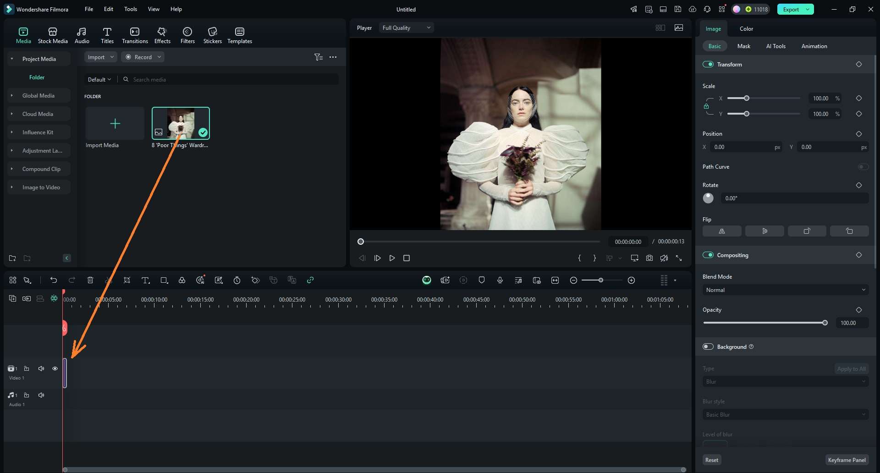Click the Delete trash icon

click(90, 280)
